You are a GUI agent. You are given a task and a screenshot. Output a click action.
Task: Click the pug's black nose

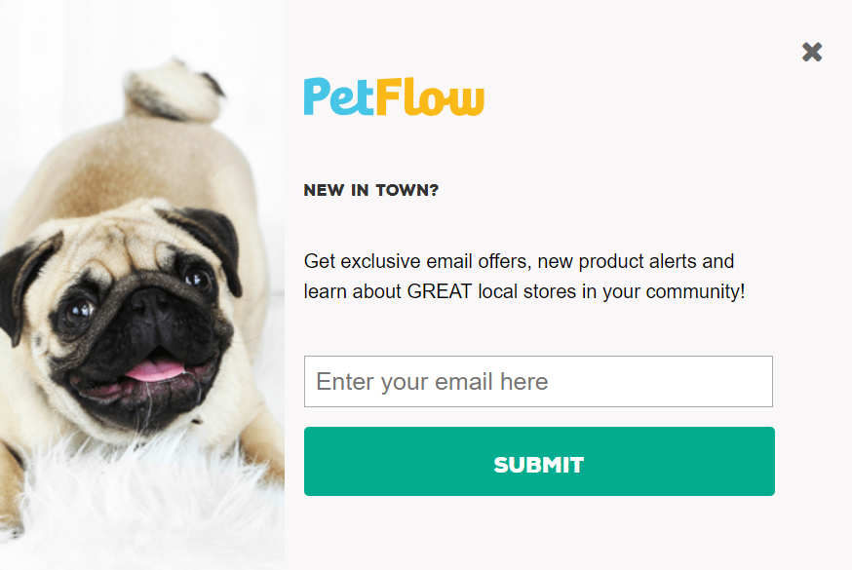tap(147, 310)
